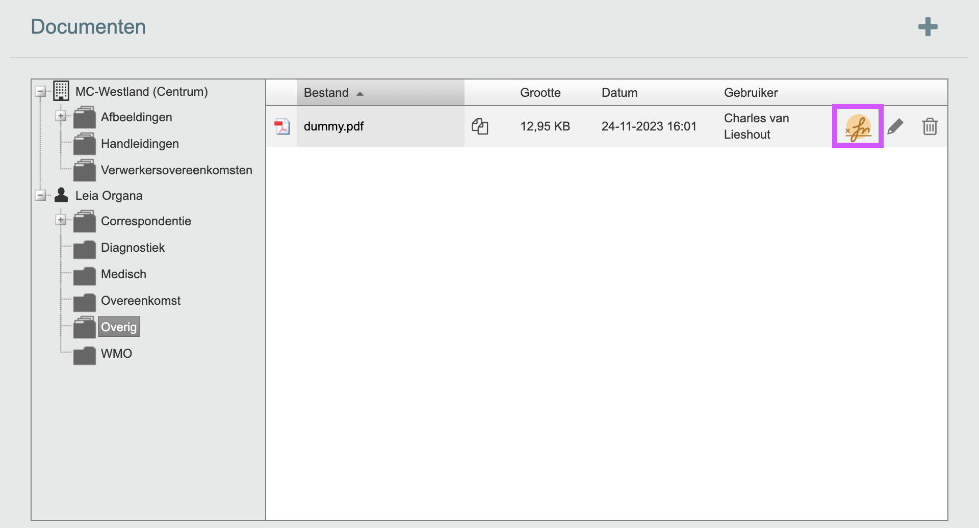Viewport: 979px width, 528px height.
Task: Open the Correspondentie folder
Action: tap(146, 221)
